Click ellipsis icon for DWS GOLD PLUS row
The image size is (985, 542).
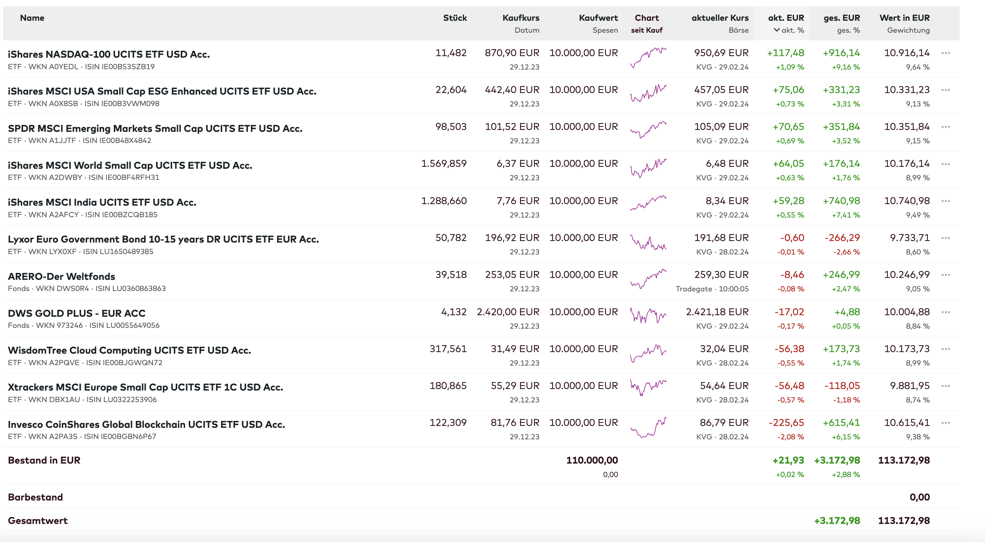(x=945, y=312)
